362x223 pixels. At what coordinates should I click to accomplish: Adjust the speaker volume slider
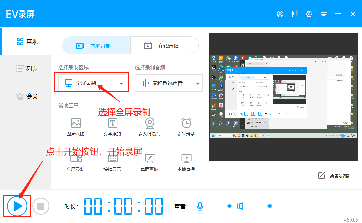pos(260,206)
